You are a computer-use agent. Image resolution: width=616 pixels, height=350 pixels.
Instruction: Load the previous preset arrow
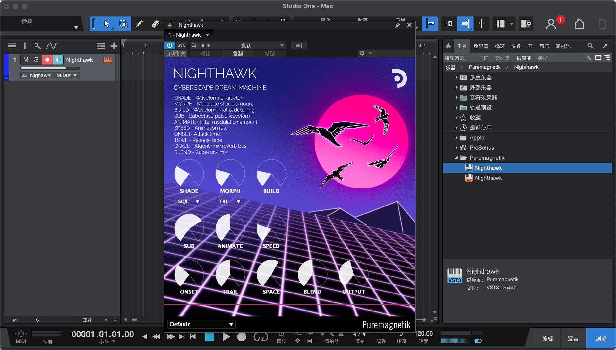coord(202,46)
